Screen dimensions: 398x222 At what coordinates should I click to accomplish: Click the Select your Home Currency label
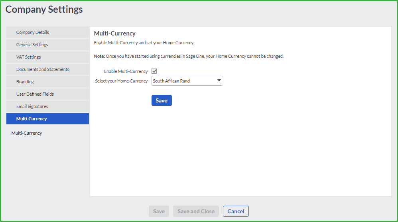(x=121, y=81)
